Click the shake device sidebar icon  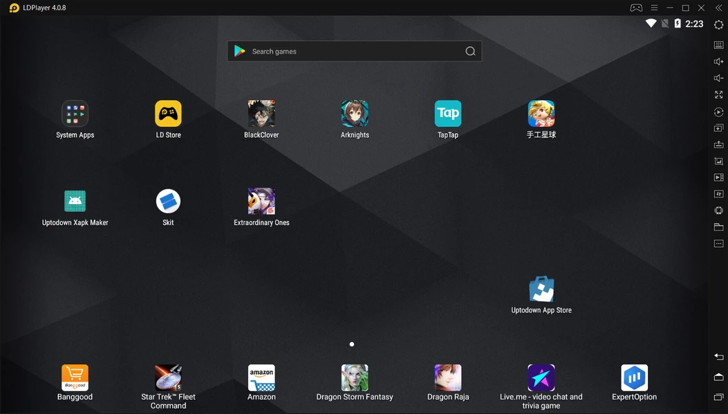(x=719, y=210)
